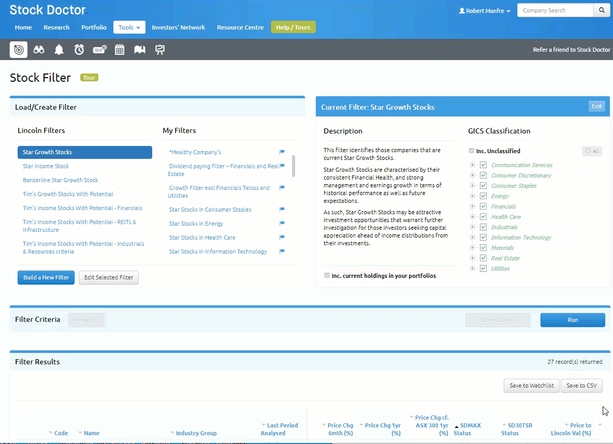Click Save to Watchlist button
613x444 pixels.
click(x=532, y=386)
